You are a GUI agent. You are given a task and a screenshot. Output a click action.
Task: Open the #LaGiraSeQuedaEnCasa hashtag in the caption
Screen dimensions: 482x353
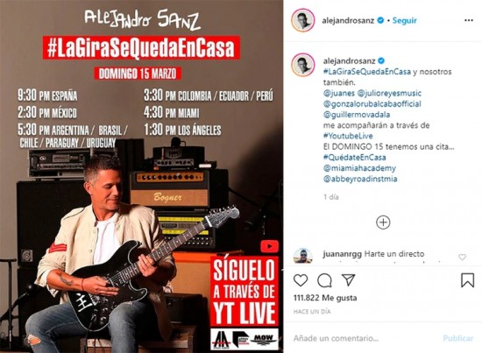pos(366,72)
